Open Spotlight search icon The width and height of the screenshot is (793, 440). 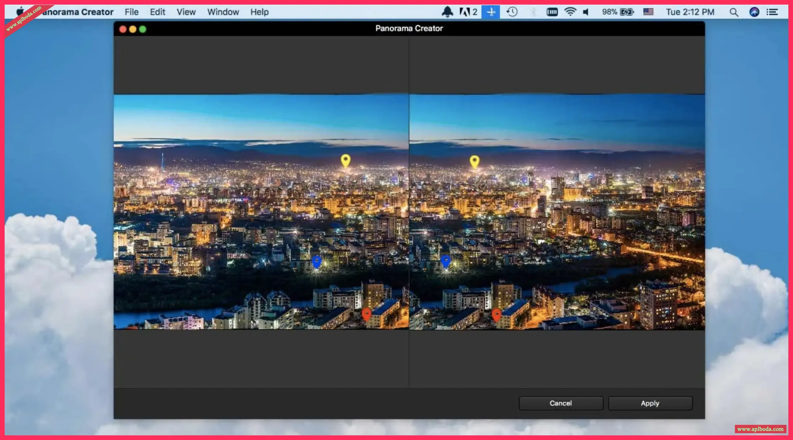coord(734,12)
